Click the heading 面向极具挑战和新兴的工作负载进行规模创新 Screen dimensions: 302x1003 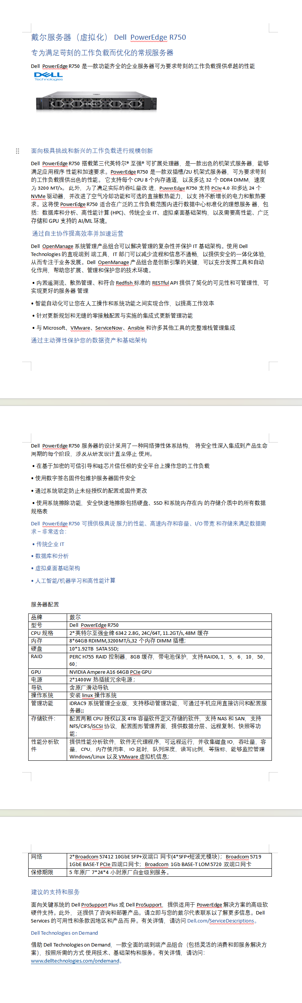click(x=92, y=151)
